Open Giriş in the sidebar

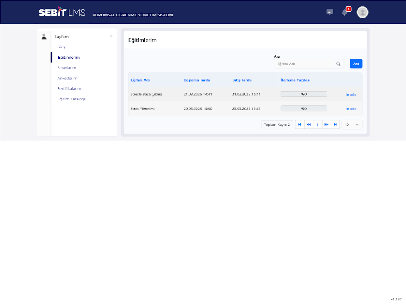coord(61,47)
